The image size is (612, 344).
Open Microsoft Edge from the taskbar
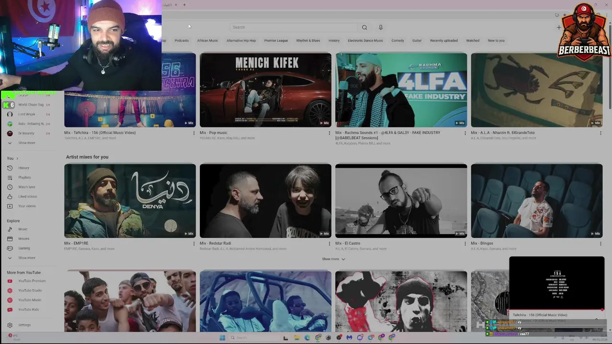(x=307, y=337)
